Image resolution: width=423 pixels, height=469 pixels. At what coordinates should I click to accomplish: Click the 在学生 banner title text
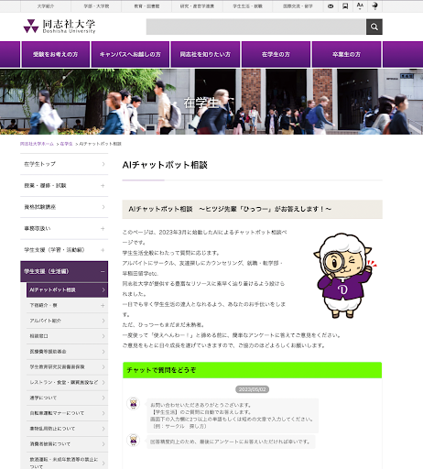point(201,104)
